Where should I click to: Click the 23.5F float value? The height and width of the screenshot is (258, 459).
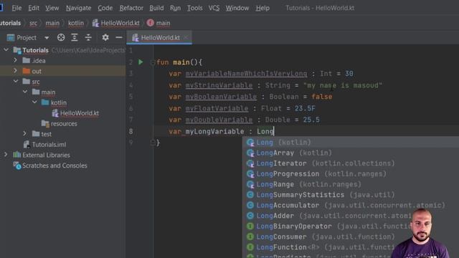(305, 108)
